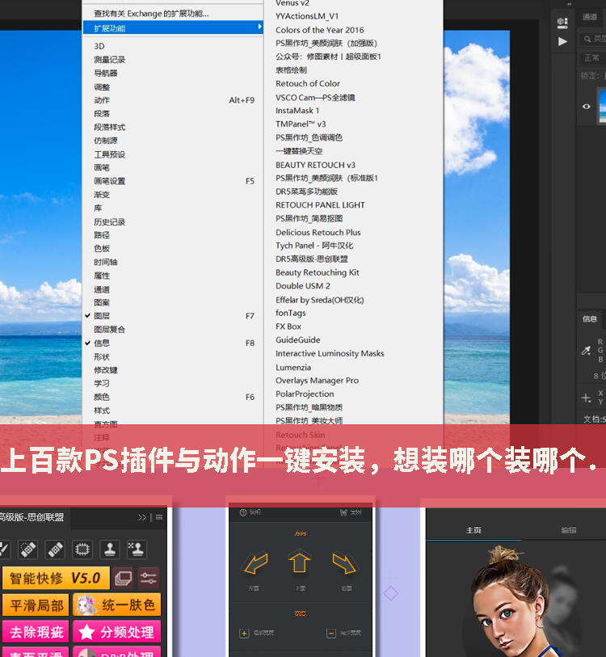
Task: Click the plus icon to increase width
Action: (244, 633)
